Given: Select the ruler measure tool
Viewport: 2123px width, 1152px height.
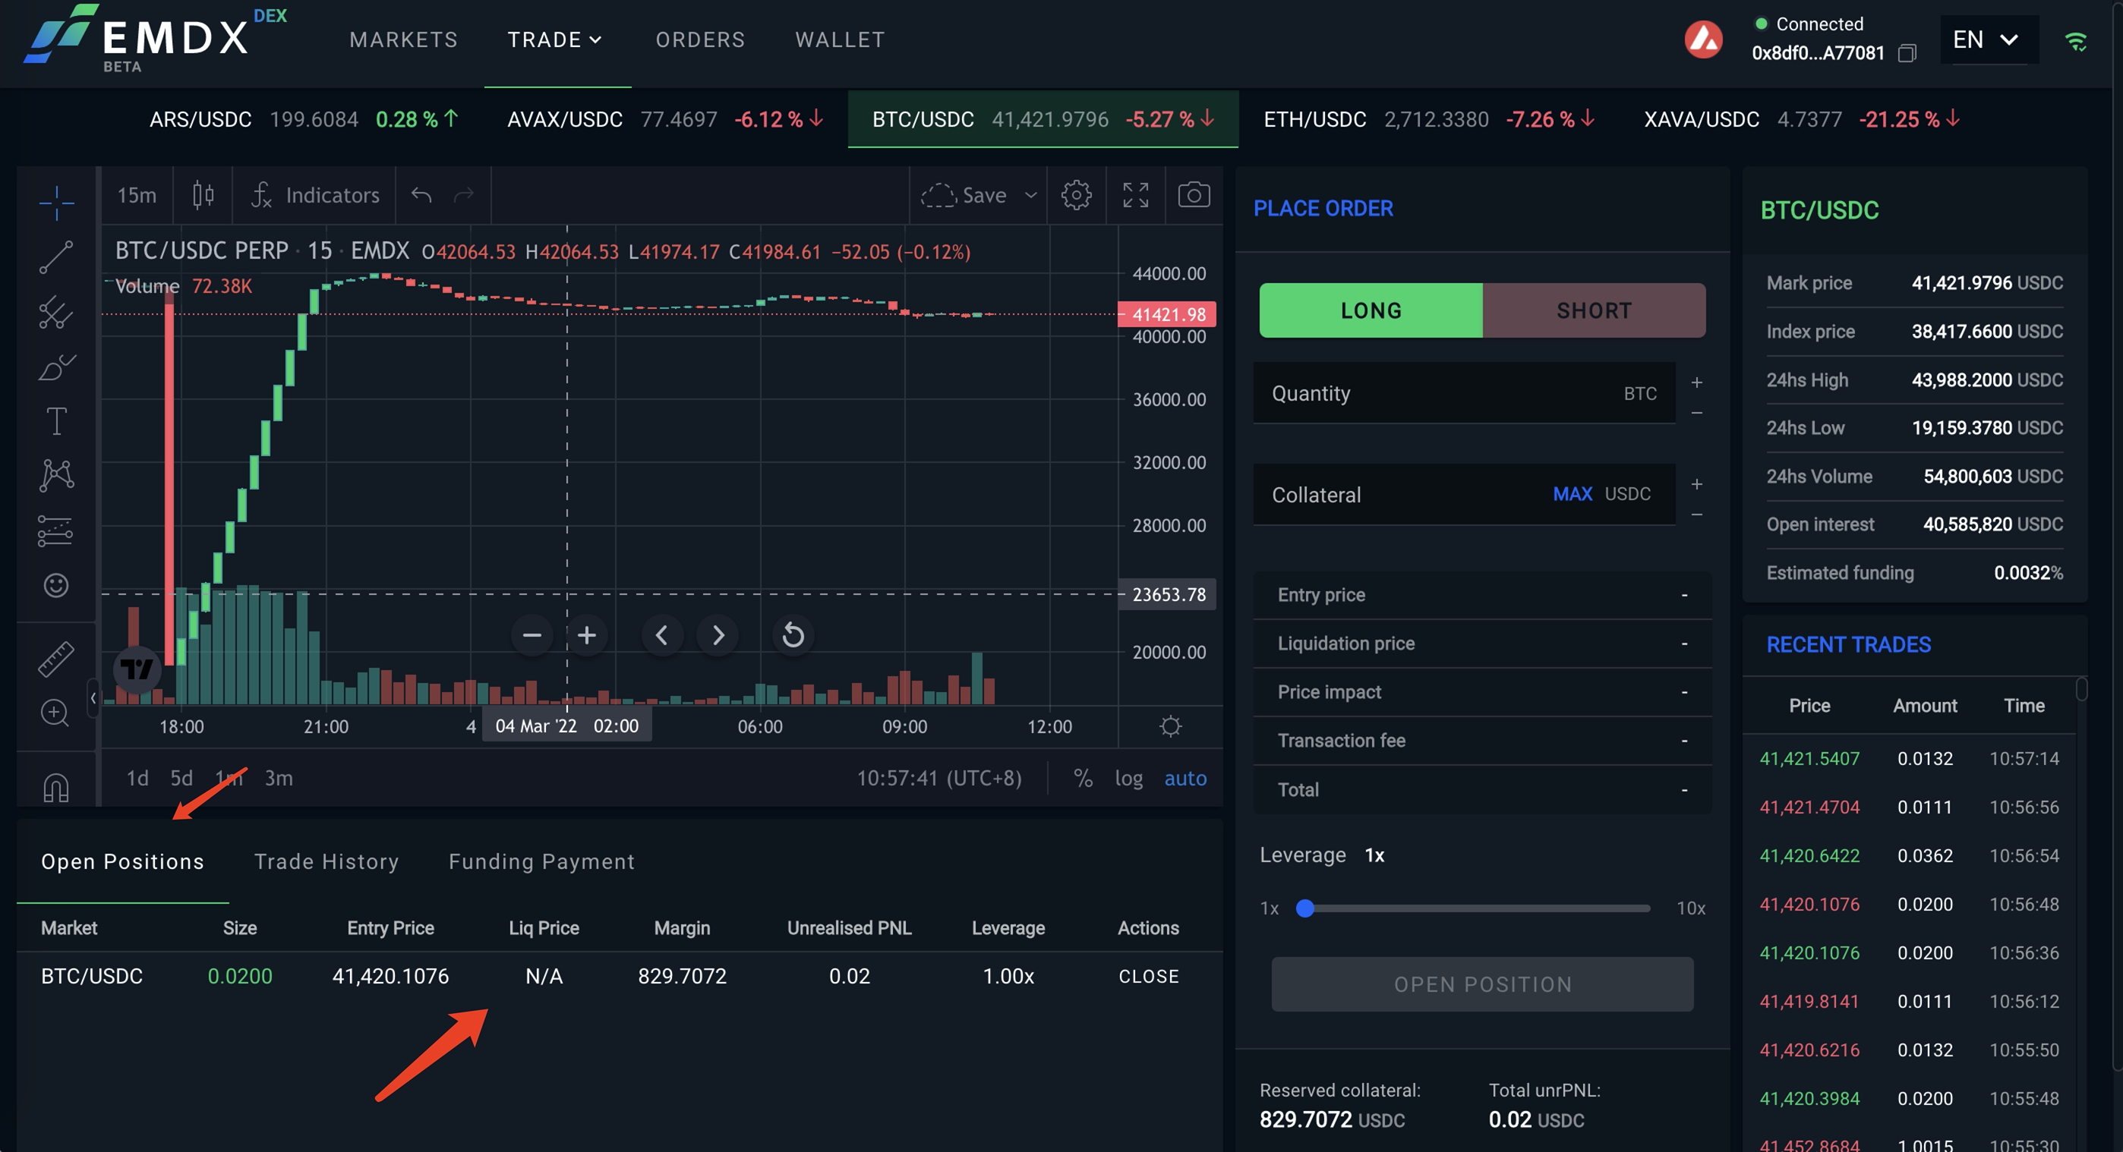Looking at the screenshot, I should (56, 659).
